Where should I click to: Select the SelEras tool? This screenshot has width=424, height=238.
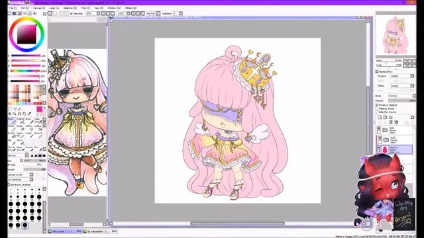pos(38,128)
